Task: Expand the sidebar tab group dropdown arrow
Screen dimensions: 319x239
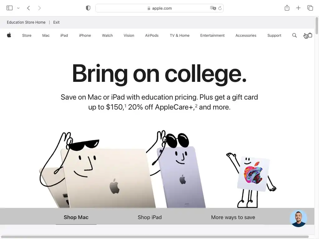Action: coord(18,8)
